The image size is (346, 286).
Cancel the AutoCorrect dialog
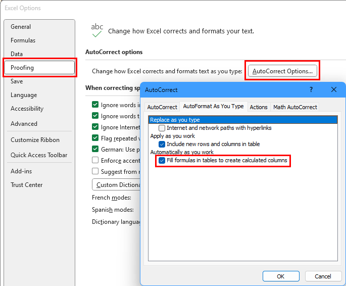[323, 276]
